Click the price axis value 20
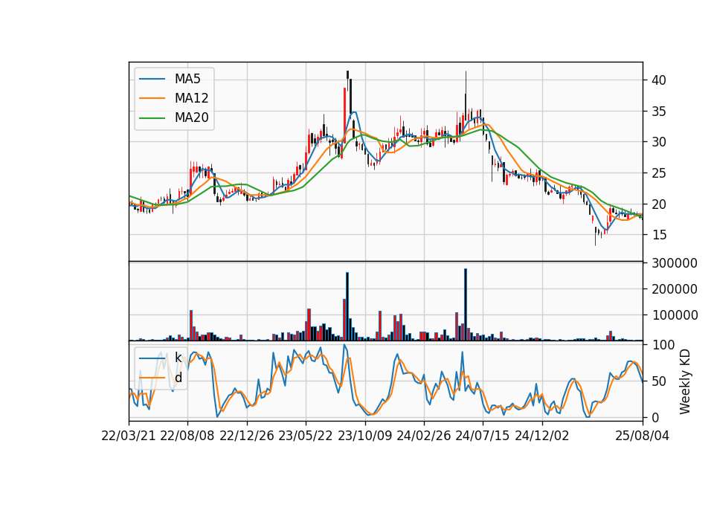Viewport: 714px width, 513px height. point(659,204)
